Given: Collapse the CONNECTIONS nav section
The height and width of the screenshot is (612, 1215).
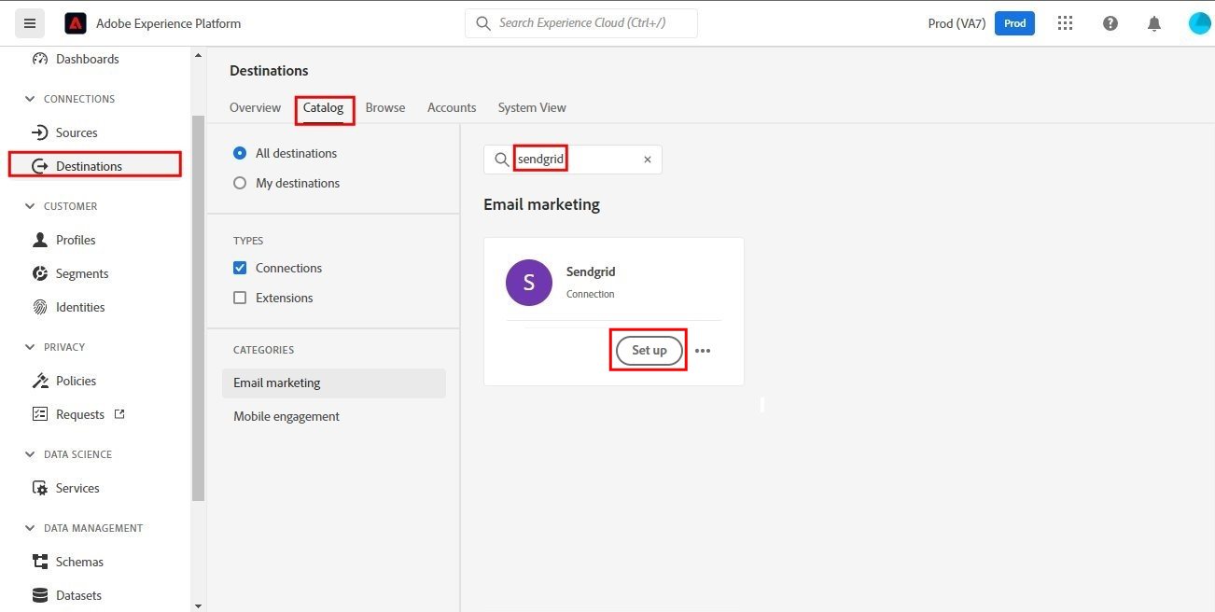Looking at the screenshot, I should point(30,99).
